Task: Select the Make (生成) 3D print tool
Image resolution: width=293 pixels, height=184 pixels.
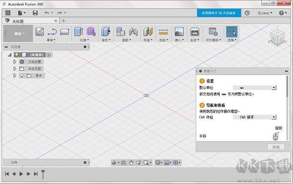Action: (x=195, y=32)
